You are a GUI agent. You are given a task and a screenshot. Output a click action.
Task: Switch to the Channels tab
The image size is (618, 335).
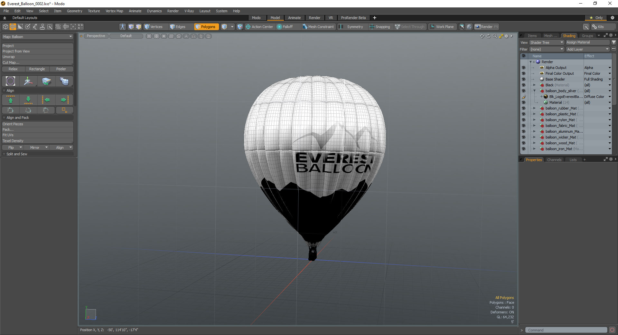tap(554, 160)
